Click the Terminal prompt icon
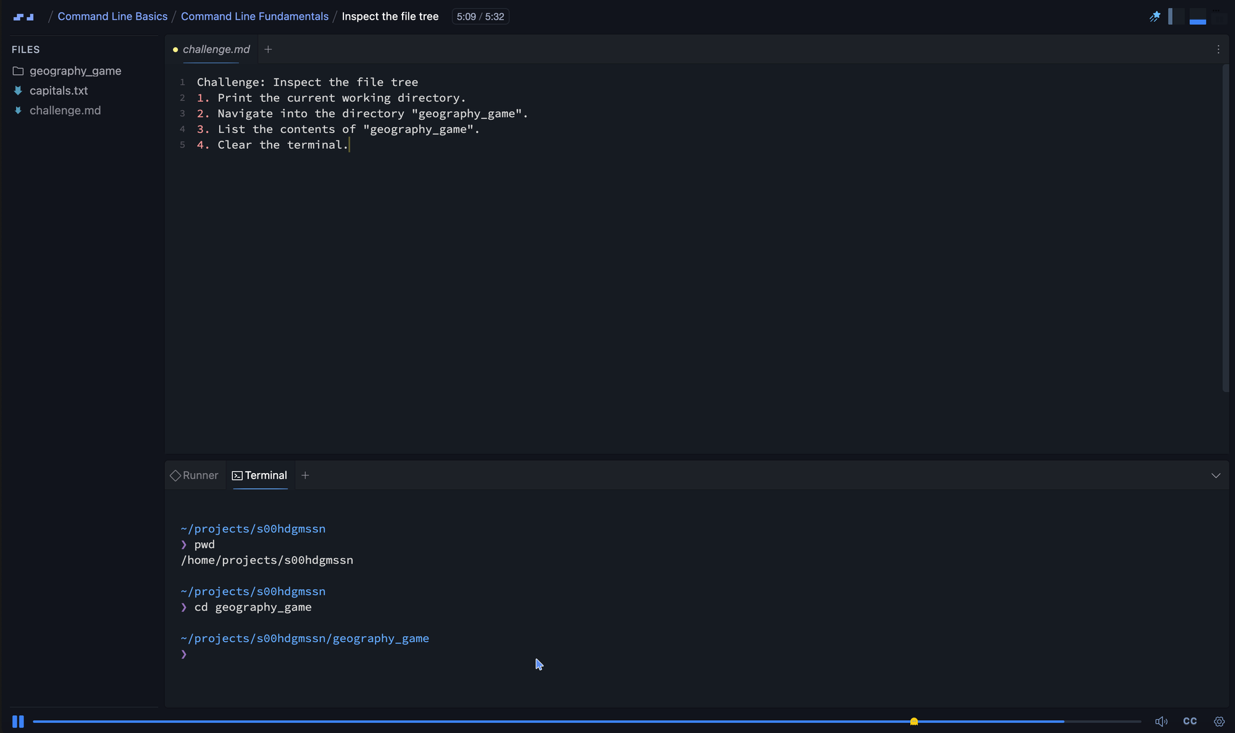The width and height of the screenshot is (1235, 733). pos(237,475)
